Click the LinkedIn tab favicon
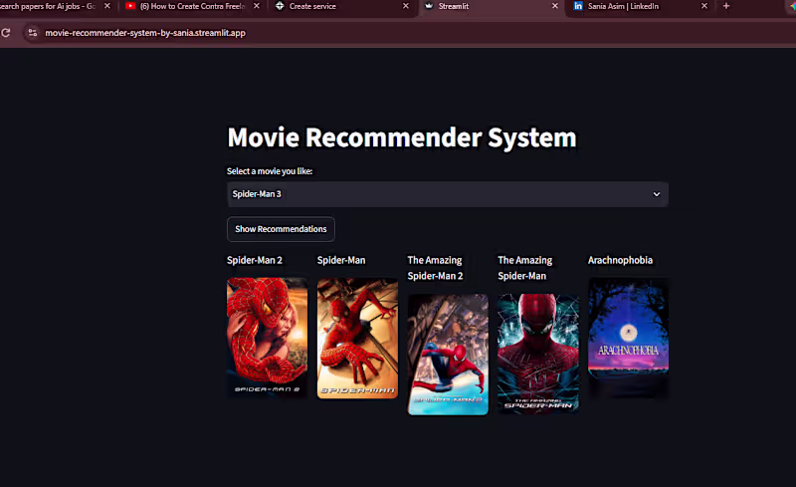Viewport: 796px width, 487px height. (x=578, y=6)
